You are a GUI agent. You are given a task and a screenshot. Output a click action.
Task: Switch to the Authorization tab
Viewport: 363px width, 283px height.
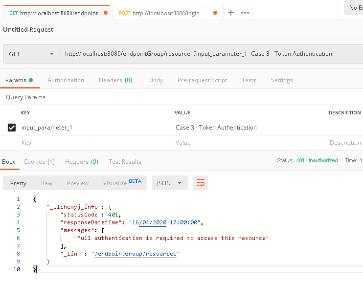point(66,80)
